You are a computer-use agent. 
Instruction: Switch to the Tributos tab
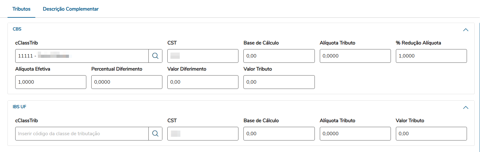point(21,9)
